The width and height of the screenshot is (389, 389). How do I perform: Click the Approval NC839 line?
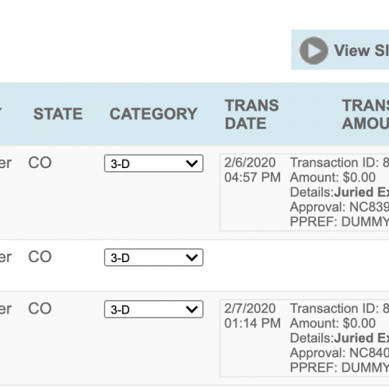(x=339, y=207)
